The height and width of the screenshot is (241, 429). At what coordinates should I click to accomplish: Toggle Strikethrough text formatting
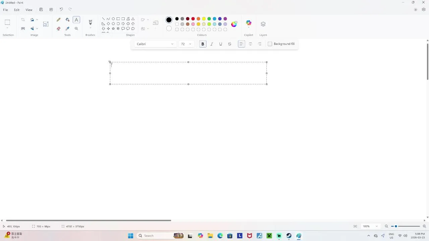230,44
